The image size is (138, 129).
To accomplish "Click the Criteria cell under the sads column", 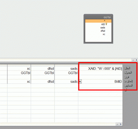I will [x=66, y=86].
